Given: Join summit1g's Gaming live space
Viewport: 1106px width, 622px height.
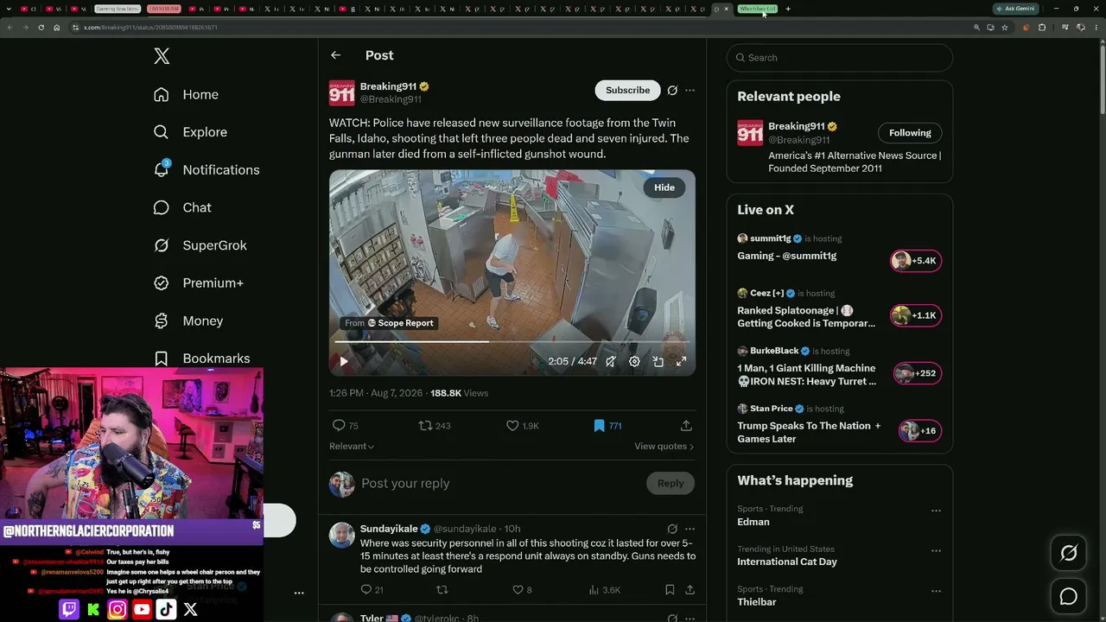Looking at the screenshot, I should (916, 261).
